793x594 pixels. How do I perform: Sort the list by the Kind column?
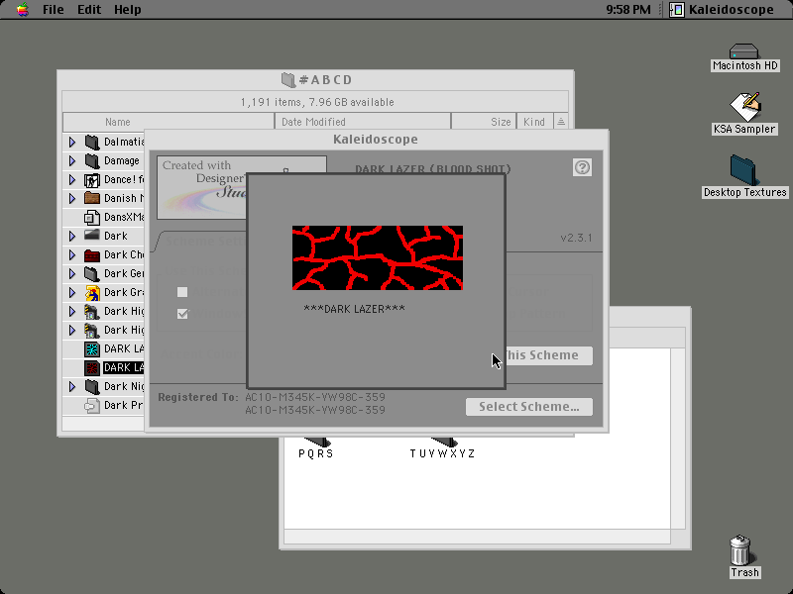point(534,122)
